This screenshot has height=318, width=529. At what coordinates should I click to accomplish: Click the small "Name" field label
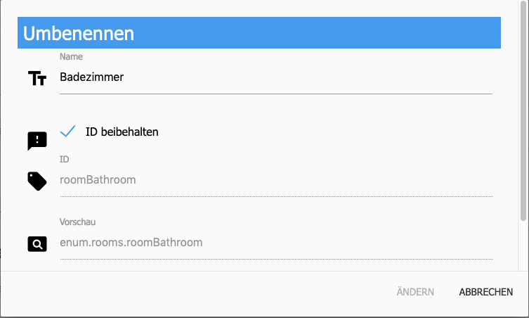(72, 56)
